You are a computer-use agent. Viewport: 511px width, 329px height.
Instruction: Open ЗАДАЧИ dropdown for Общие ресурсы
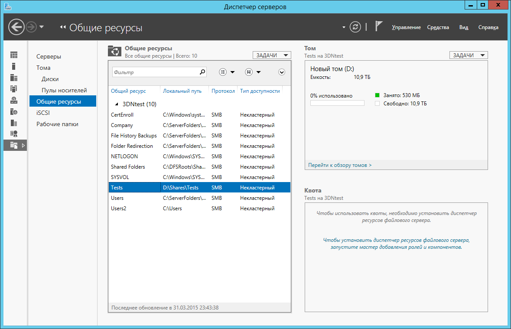[272, 55]
